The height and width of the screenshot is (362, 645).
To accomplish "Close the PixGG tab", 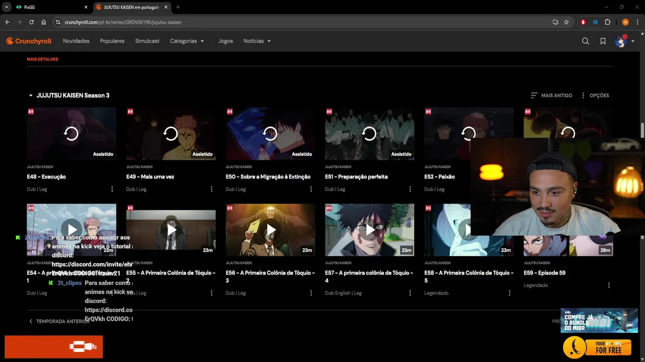I will coord(86,8).
